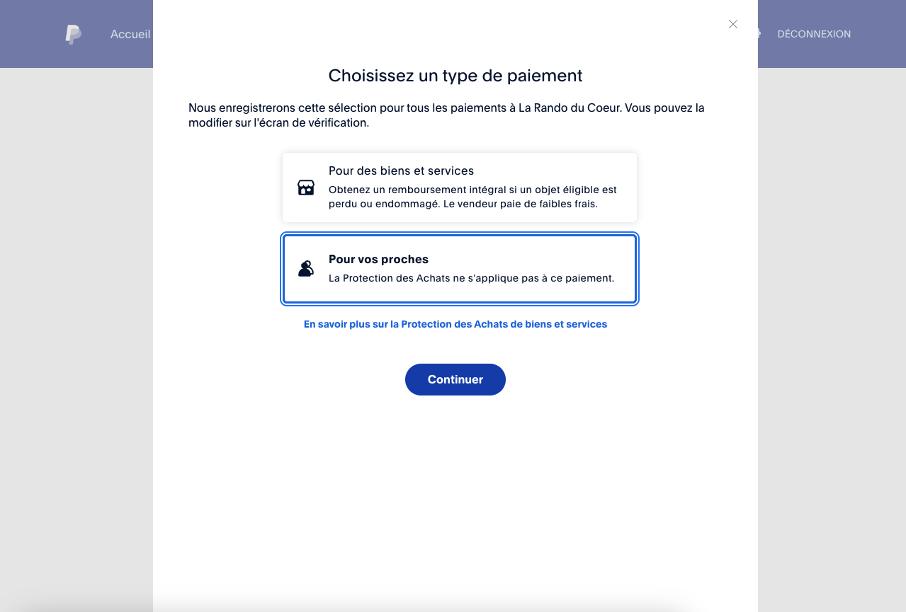The width and height of the screenshot is (906, 612).
Task: Click the "Choisissez un type de paiement" heading
Action: (x=455, y=76)
